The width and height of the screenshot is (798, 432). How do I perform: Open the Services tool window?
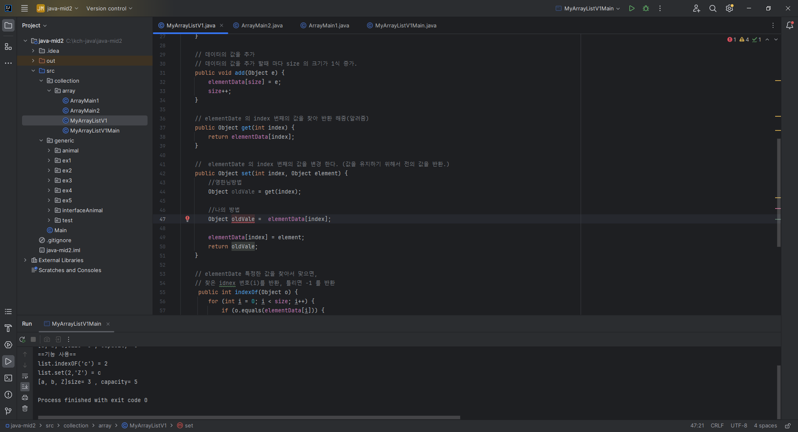click(8, 345)
